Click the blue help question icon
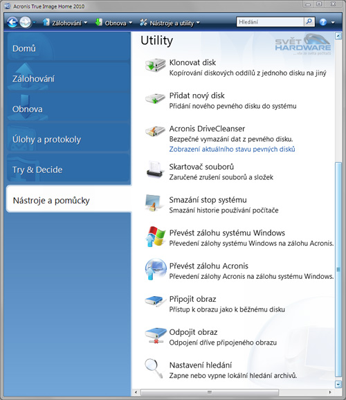 pyautogui.click(x=323, y=22)
